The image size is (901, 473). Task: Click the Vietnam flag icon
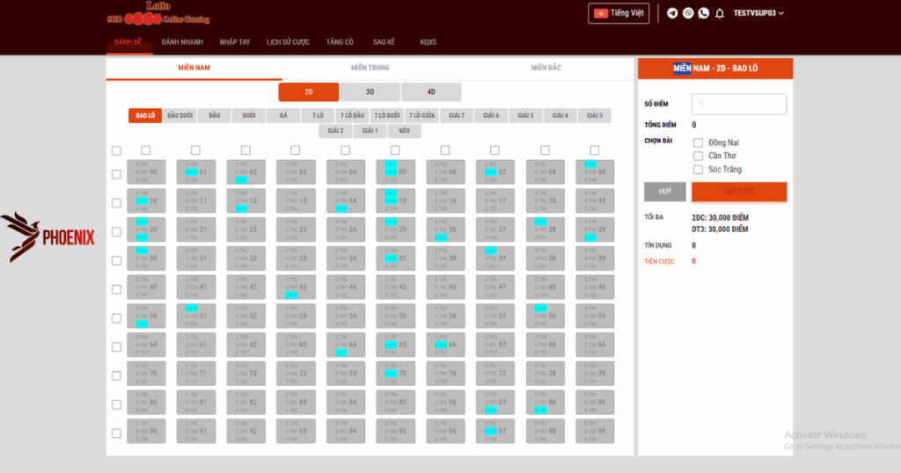tap(602, 13)
